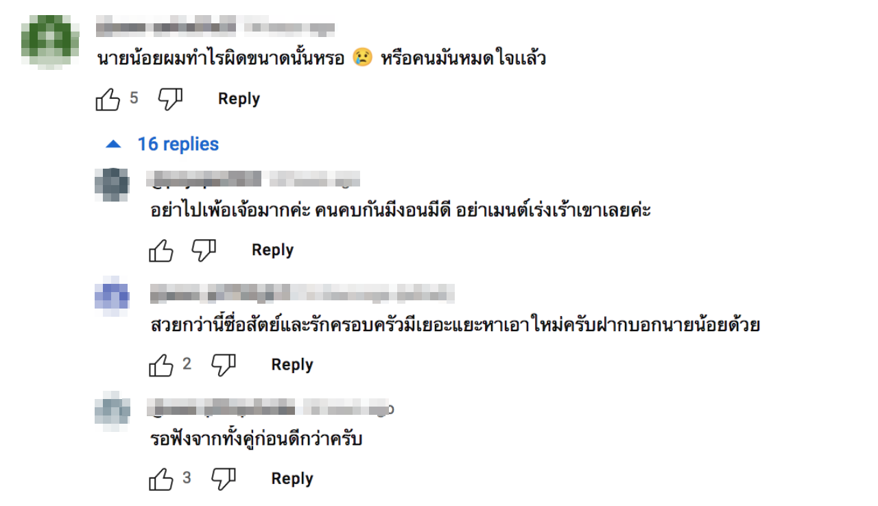Click the blue arrow beside 16 replies

coord(113,145)
